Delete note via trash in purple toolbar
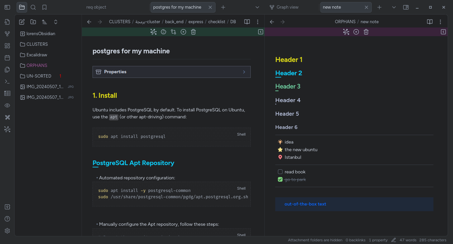Viewport: 453px width, 244px height. (x=366, y=32)
